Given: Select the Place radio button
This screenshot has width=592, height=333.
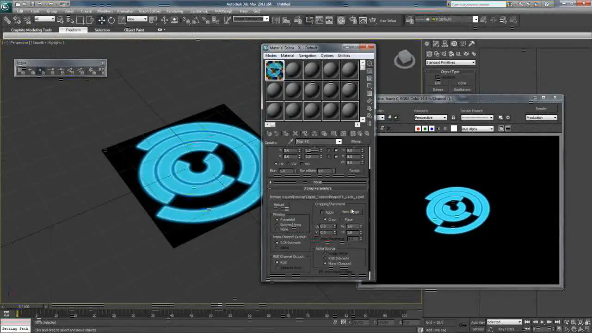Looking at the screenshot, I should pyautogui.click(x=342, y=220).
